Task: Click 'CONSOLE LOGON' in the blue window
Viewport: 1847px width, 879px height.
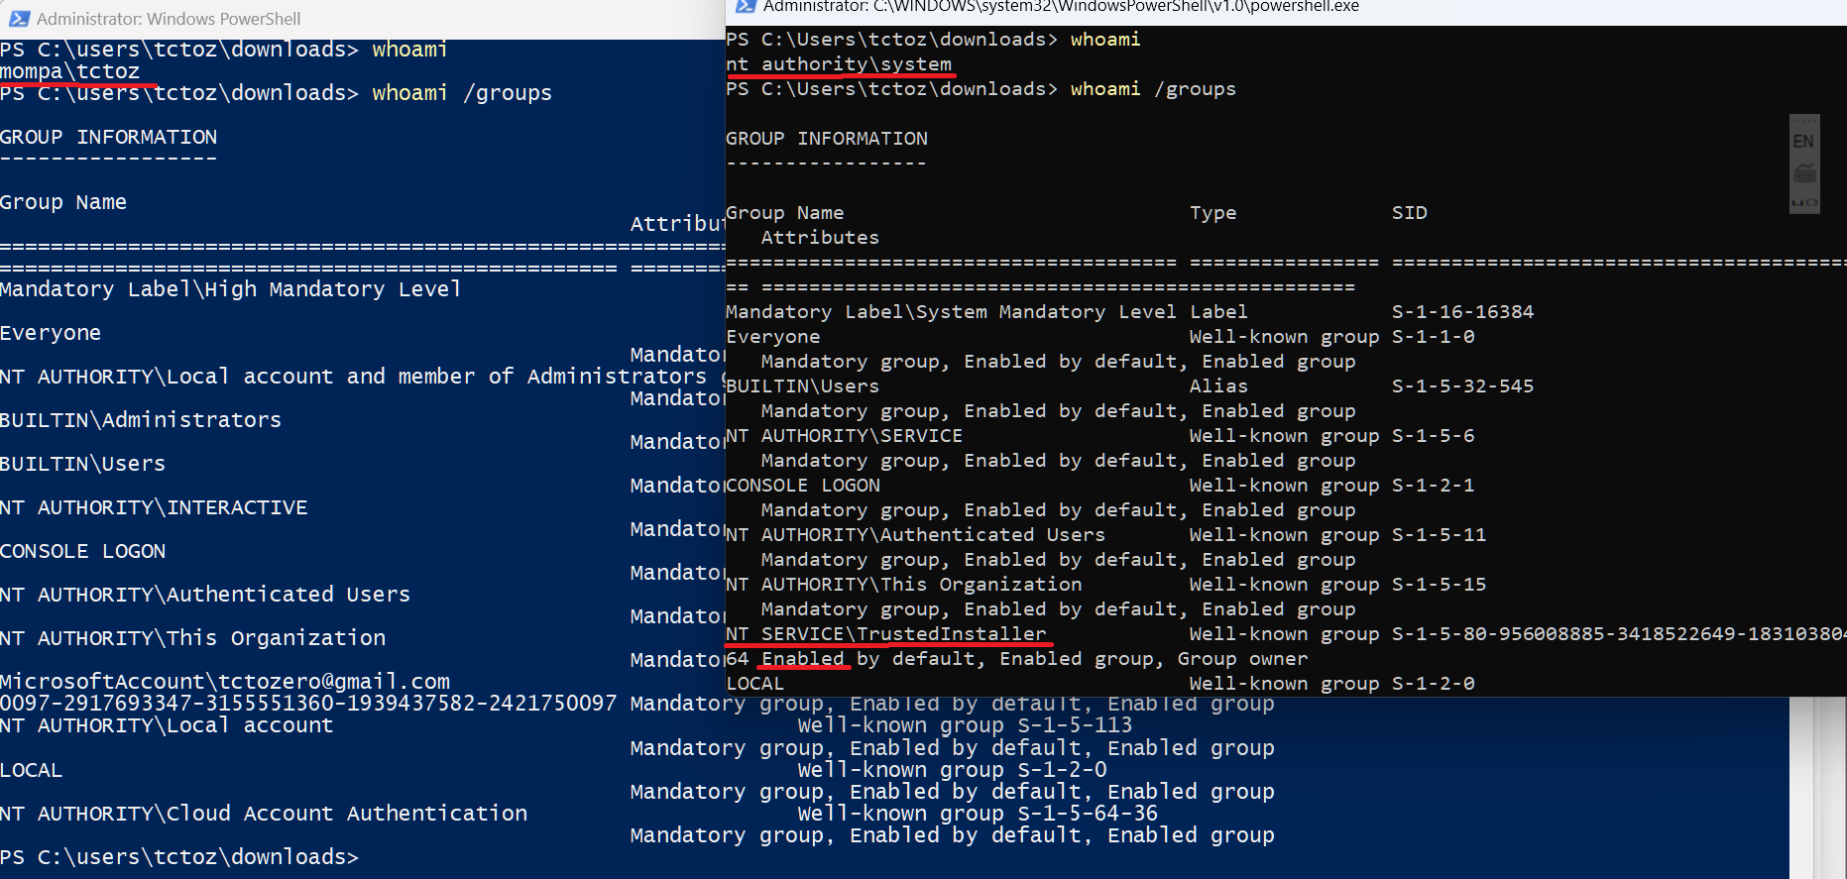Action: [x=83, y=551]
